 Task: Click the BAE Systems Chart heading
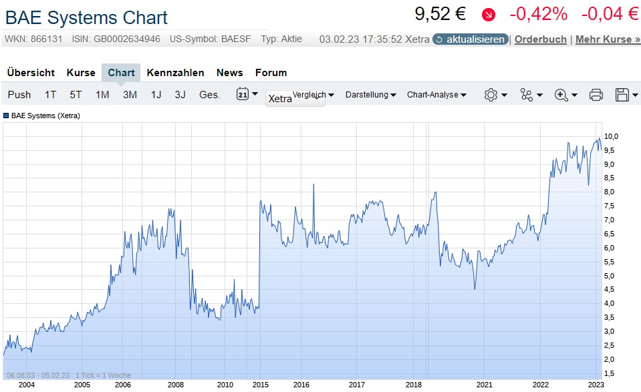86,17
